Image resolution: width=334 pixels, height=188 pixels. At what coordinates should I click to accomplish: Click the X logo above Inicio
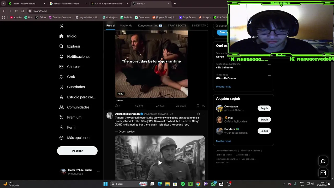62,26
